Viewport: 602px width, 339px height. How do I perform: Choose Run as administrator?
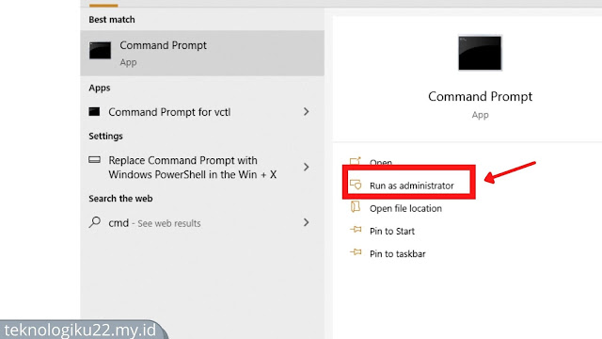click(412, 186)
